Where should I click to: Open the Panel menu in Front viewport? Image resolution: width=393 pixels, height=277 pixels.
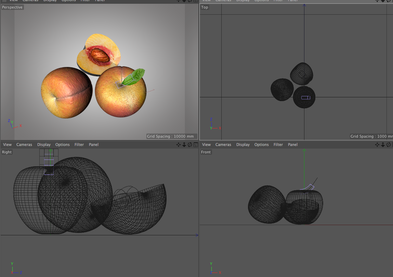coord(293,145)
